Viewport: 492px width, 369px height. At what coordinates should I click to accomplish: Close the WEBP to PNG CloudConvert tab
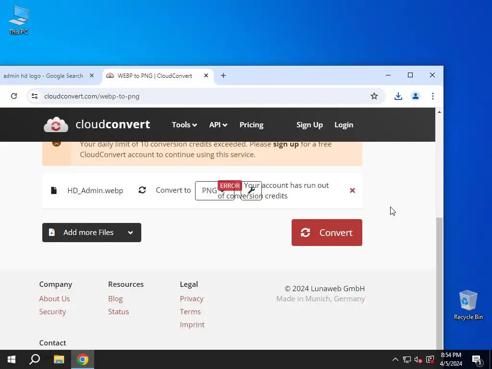pos(206,75)
